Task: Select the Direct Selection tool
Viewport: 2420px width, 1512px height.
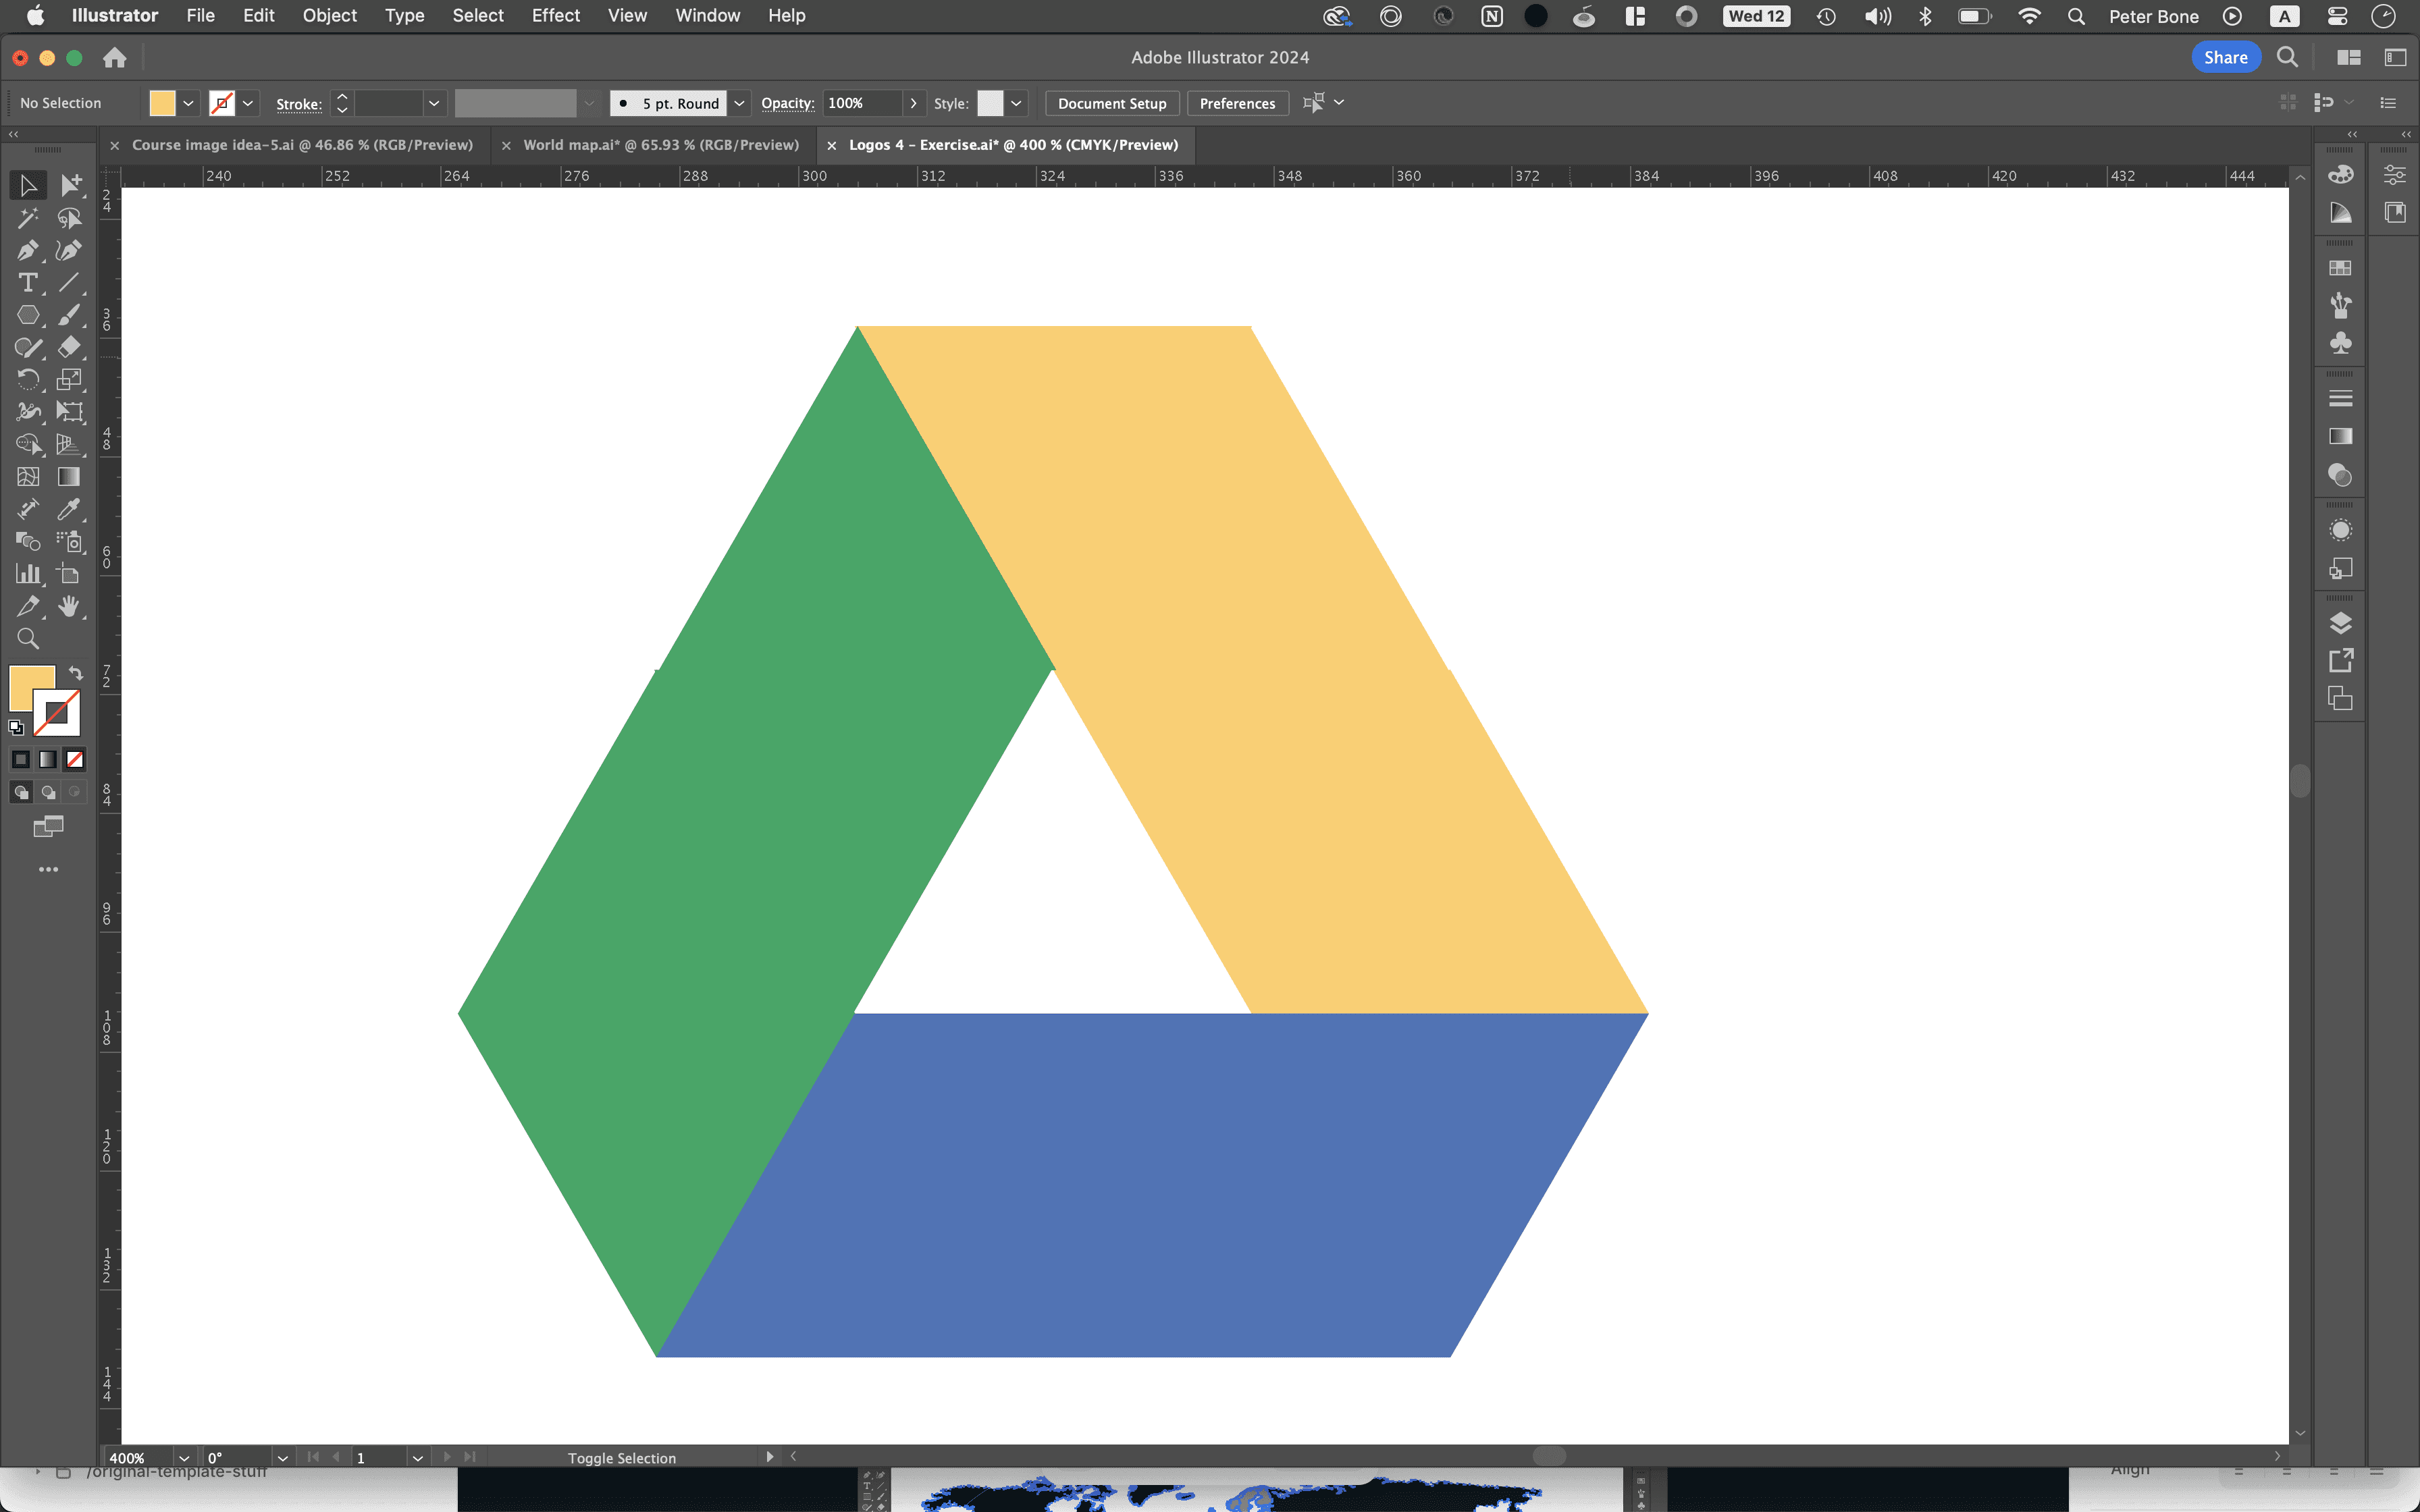Action: click(x=70, y=185)
